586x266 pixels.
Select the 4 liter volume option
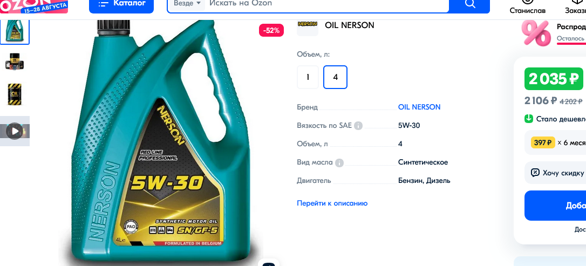click(x=335, y=77)
